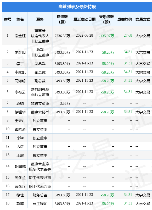Select the 序号 column header
This screenshot has width=152, height=210.
8,19
